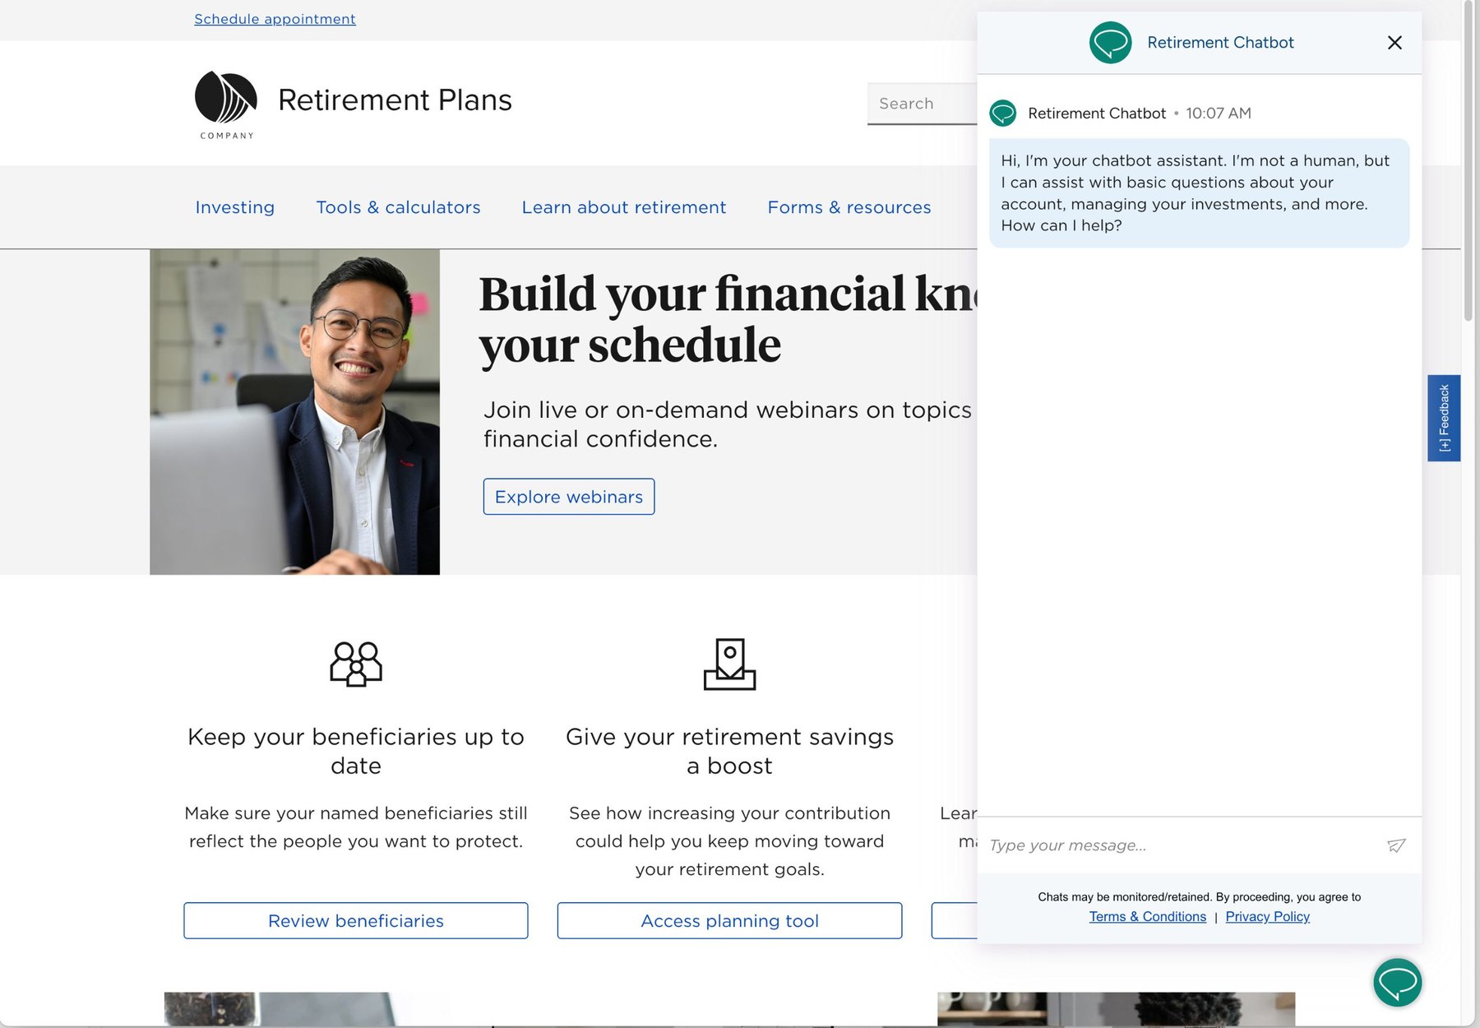The width and height of the screenshot is (1480, 1028).
Task: Click the Access planning tool button
Action: [729, 921]
